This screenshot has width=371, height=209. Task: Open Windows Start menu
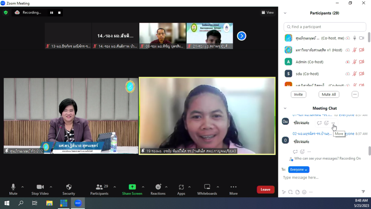point(7,203)
